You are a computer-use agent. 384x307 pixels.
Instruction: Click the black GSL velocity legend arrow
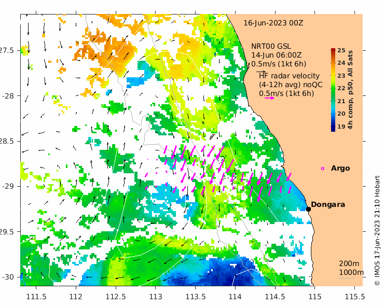click(x=261, y=72)
